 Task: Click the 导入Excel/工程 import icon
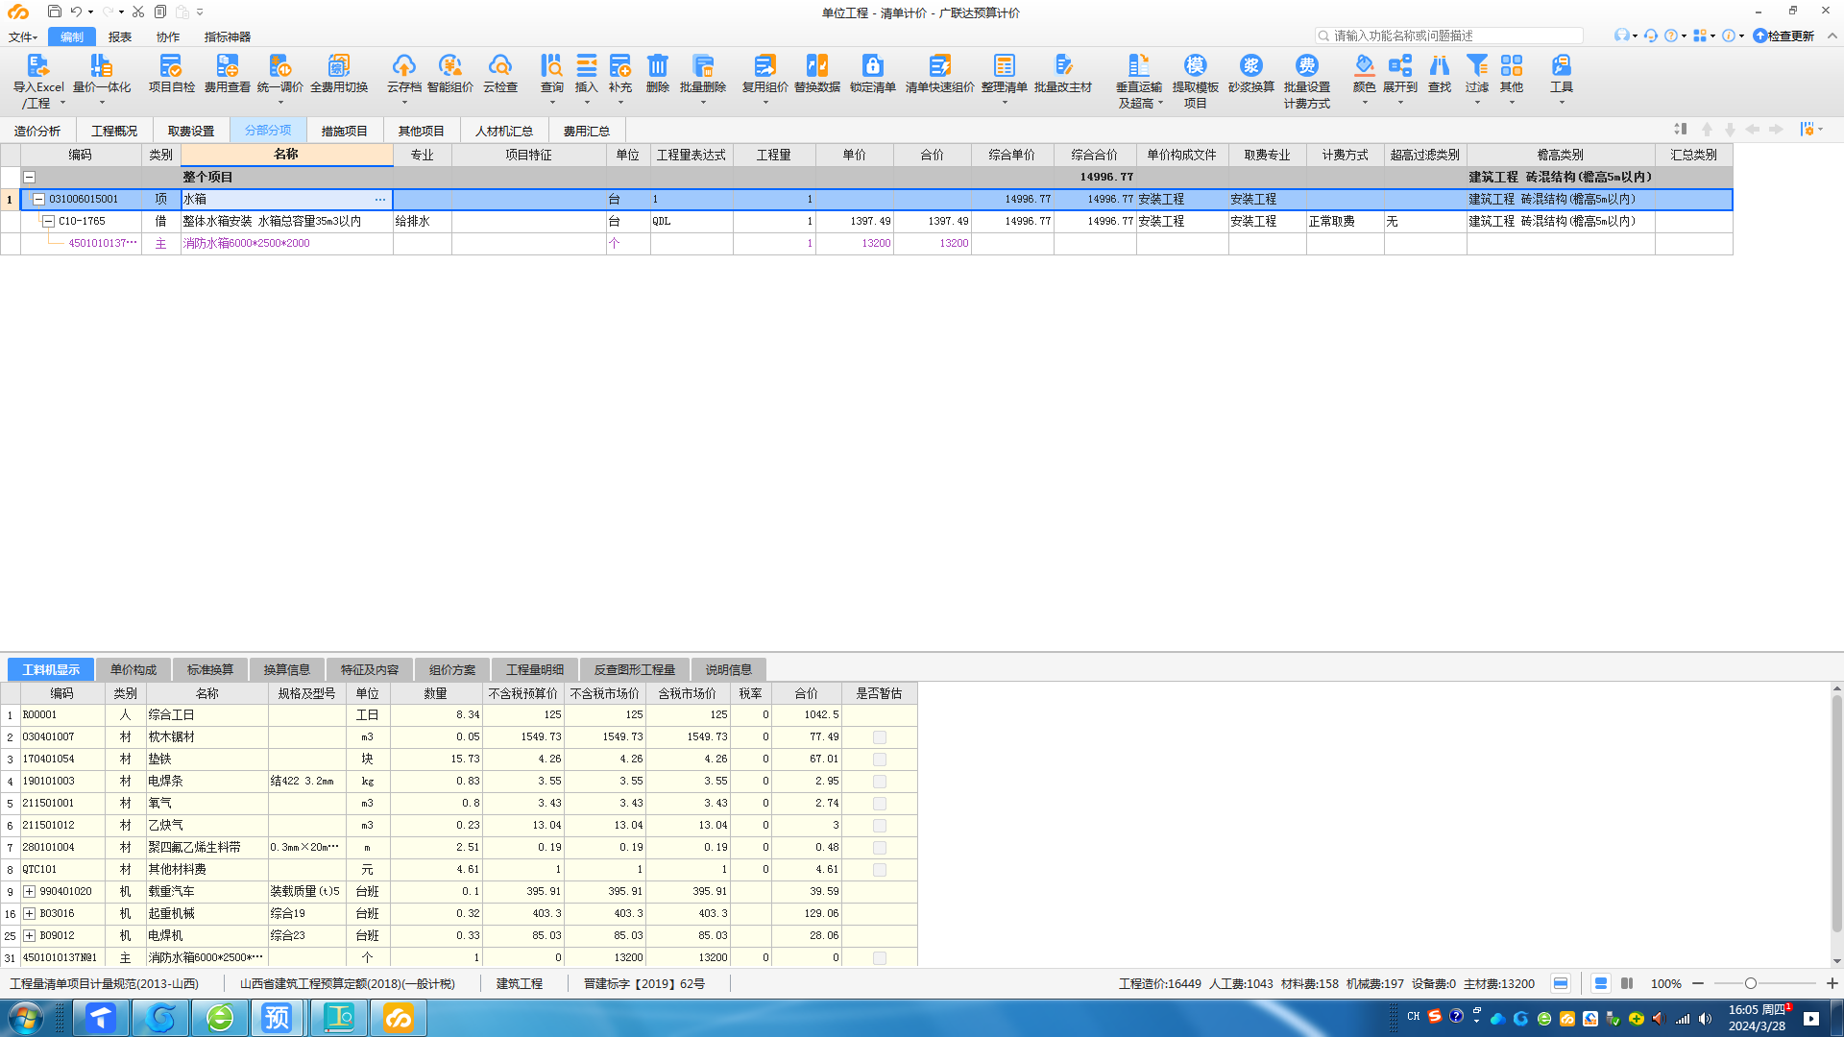coord(37,66)
